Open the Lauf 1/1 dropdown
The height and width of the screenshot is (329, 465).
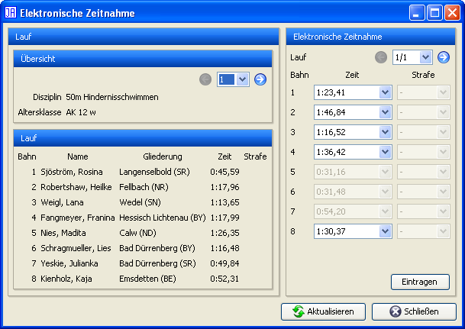point(412,57)
